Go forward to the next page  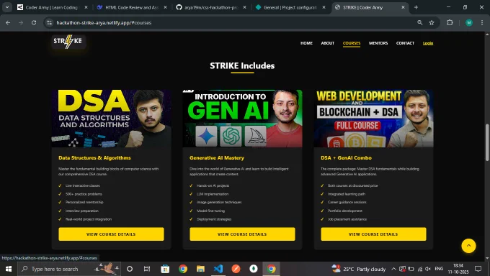pos(21,22)
